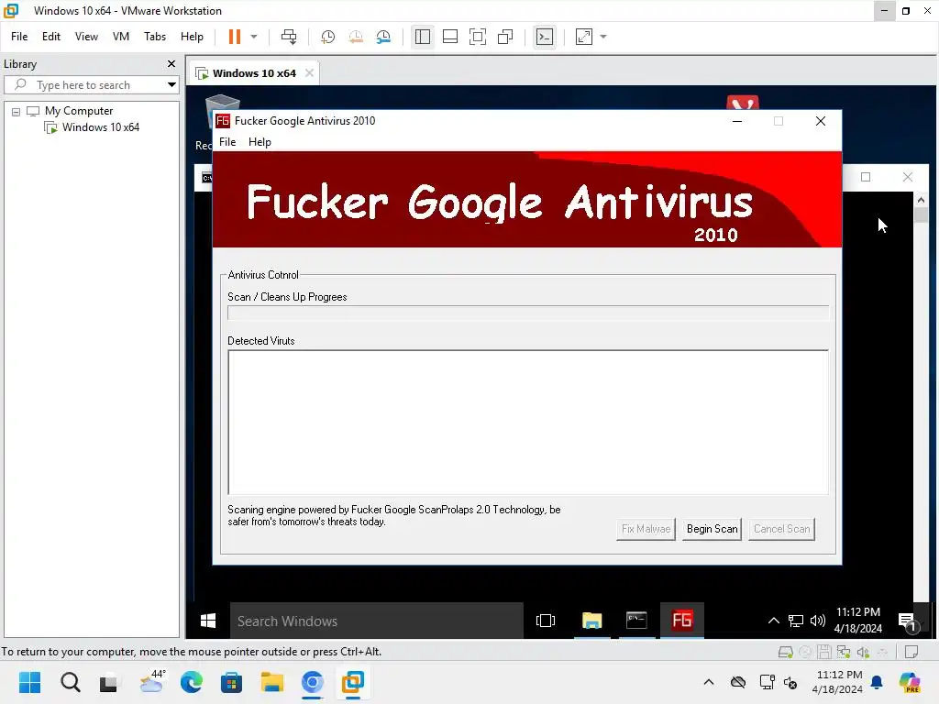Switch to Unity mode
This screenshot has height=704, width=939.
505,37
